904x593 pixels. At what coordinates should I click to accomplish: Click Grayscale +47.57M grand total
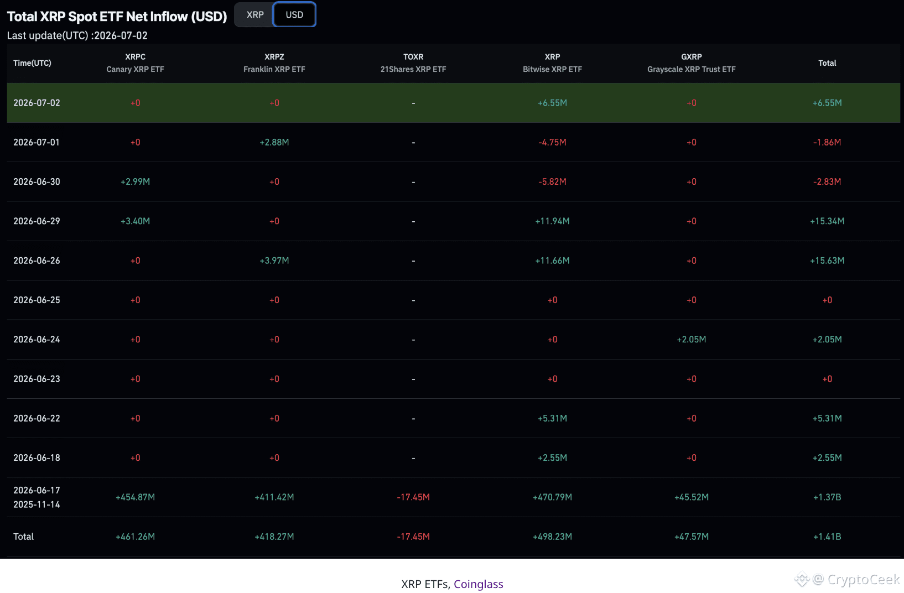(692, 537)
